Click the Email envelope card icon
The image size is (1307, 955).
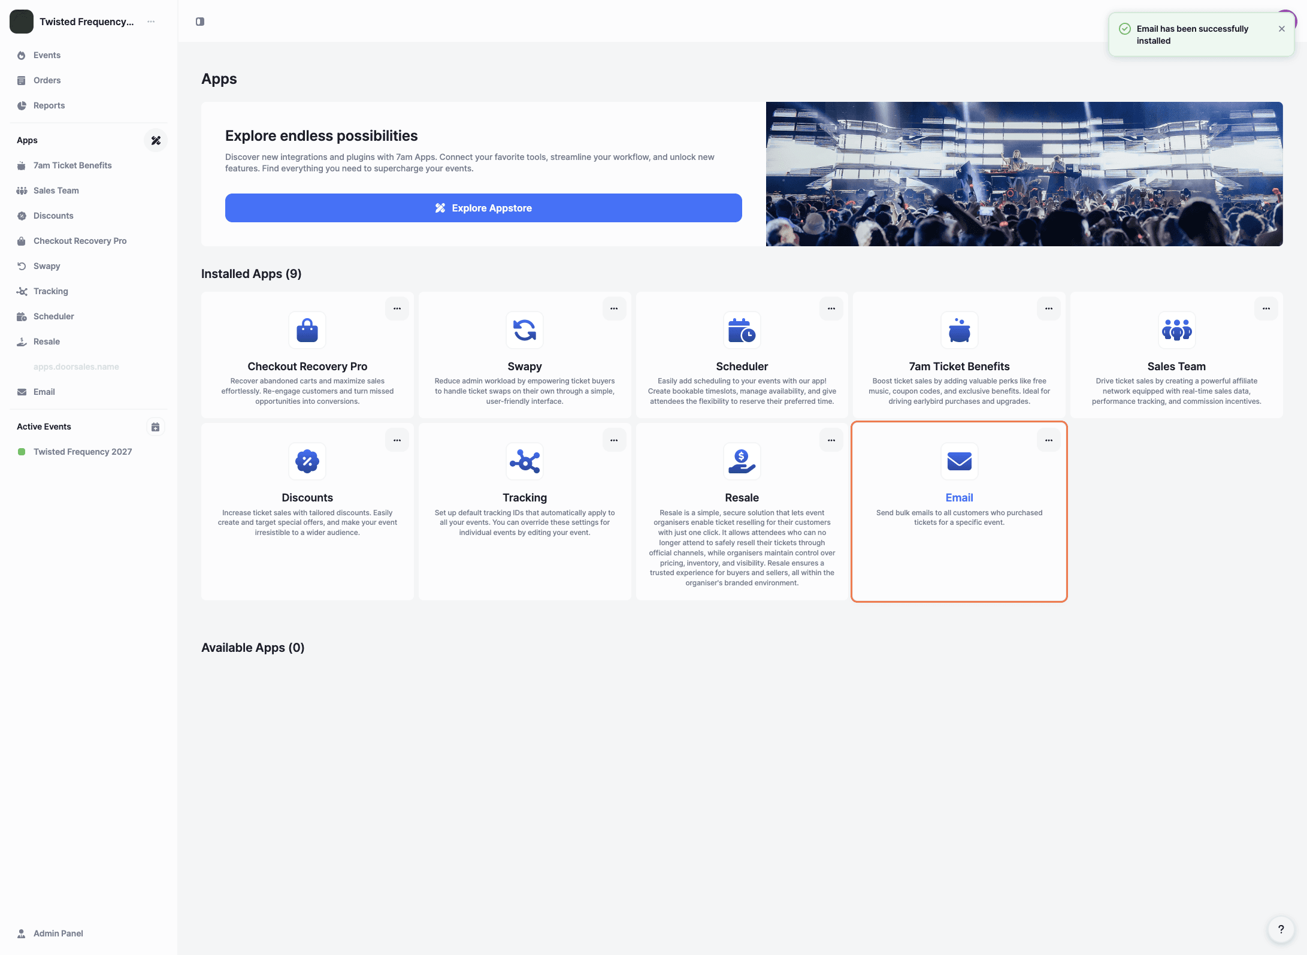(x=959, y=461)
